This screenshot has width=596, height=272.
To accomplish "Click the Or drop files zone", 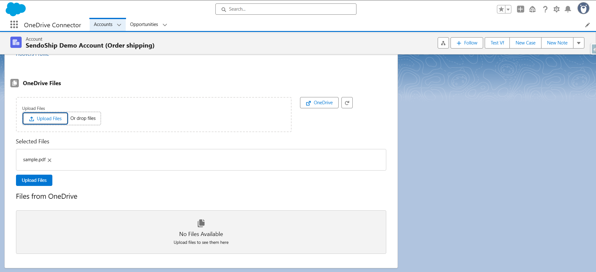I will point(83,118).
